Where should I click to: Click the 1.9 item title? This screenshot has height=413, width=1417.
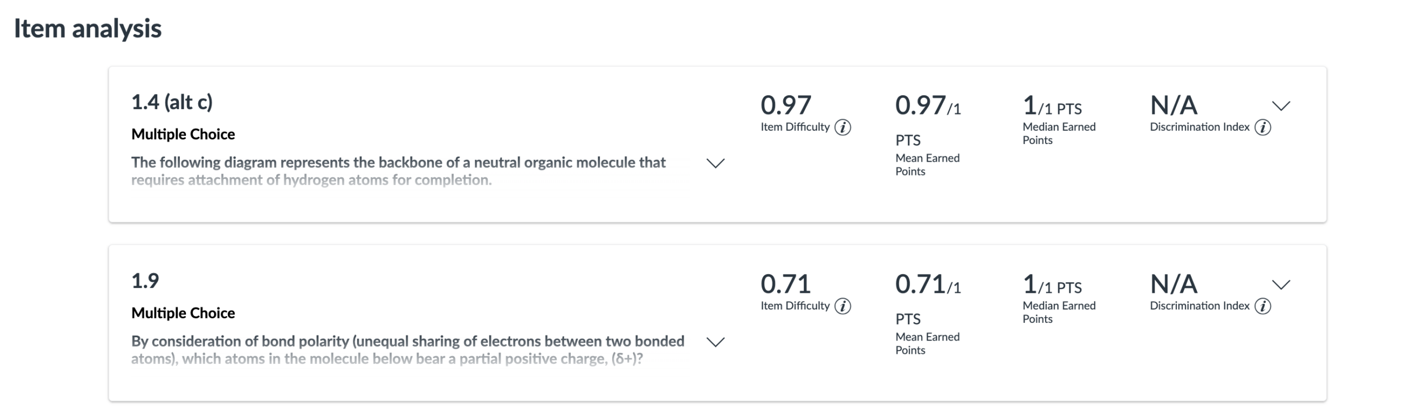[x=145, y=281]
